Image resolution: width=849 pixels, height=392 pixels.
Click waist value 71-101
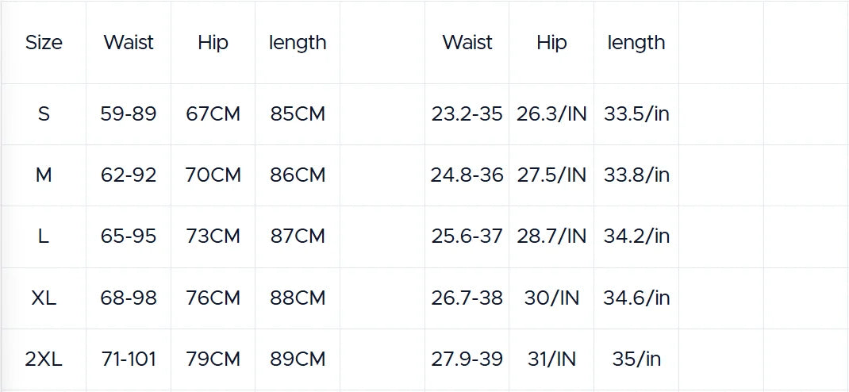[129, 359]
